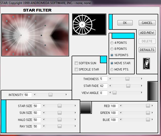The width and height of the screenshot is (161, 136).
Task: Increase THICKNESS with the right arrow
Action: pyautogui.click(x=142, y=79)
